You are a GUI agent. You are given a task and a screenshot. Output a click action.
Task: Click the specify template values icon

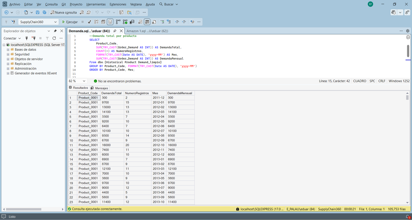[x=192, y=22]
